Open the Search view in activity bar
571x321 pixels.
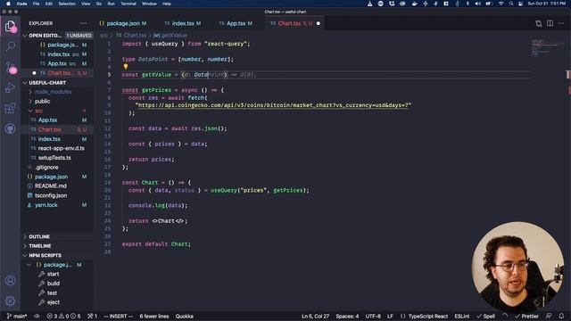click(10, 46)
